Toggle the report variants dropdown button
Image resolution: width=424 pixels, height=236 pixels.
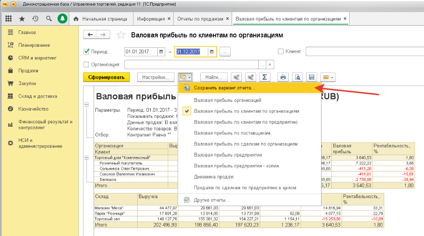point(186,77)
